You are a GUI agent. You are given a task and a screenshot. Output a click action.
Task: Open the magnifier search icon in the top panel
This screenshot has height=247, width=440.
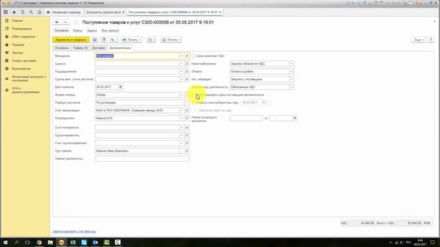point(31,12)
